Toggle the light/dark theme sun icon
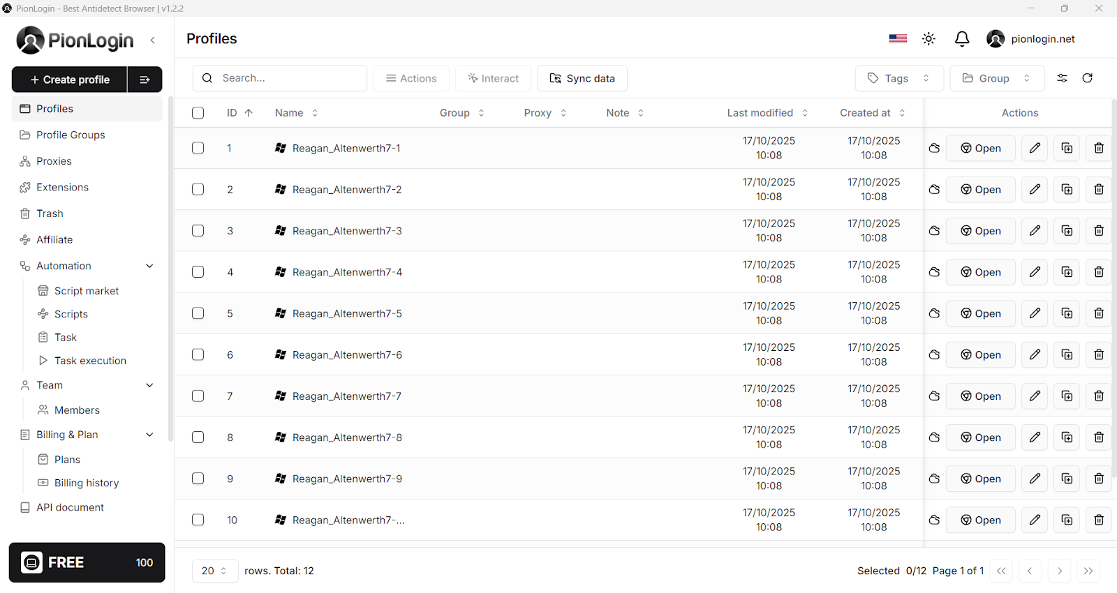This screenshot has width=1117, height=593. pos(929,39)
